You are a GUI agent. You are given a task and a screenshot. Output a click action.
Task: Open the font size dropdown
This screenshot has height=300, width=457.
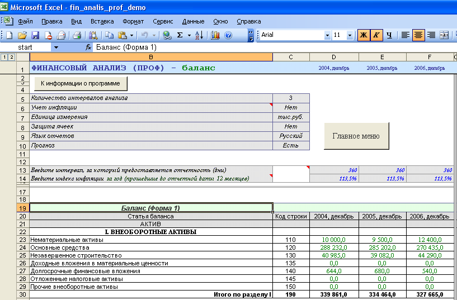(350, 35)
